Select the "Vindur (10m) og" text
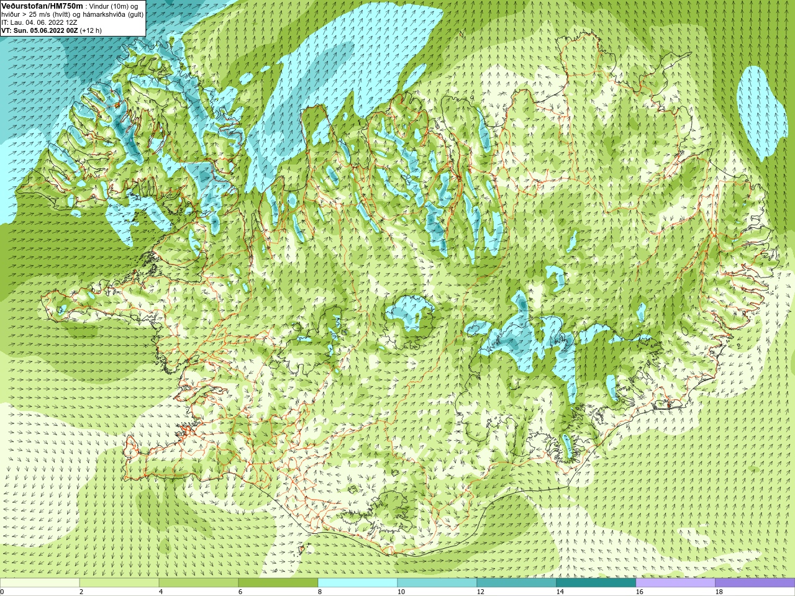 click(114, 6)
